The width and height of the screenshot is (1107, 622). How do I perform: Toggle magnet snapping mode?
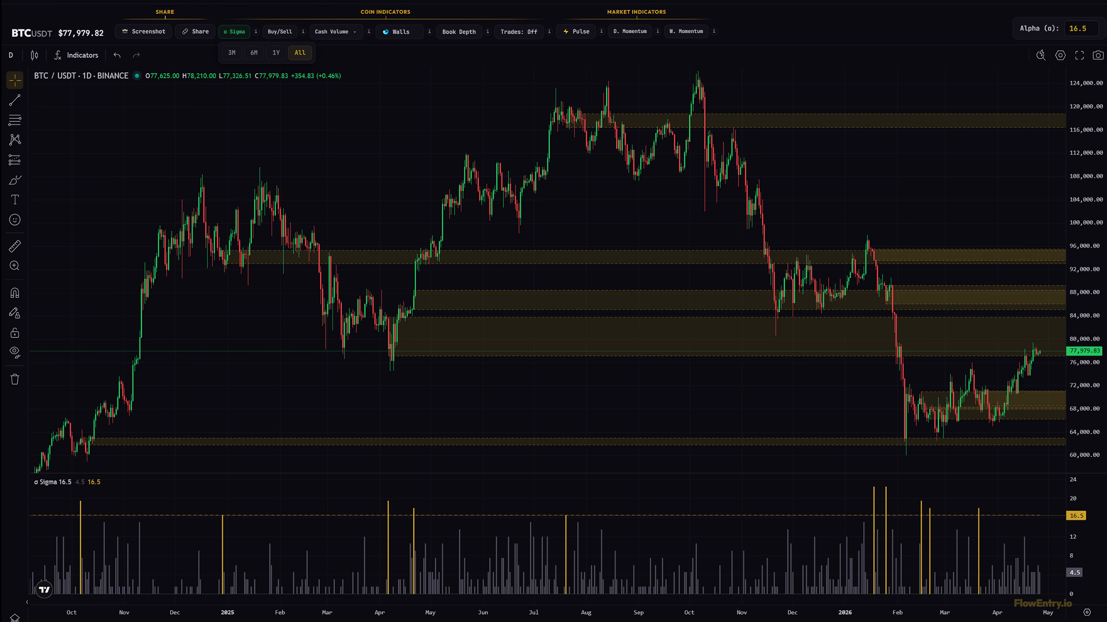pyautogui.click(x=15, y=293)
